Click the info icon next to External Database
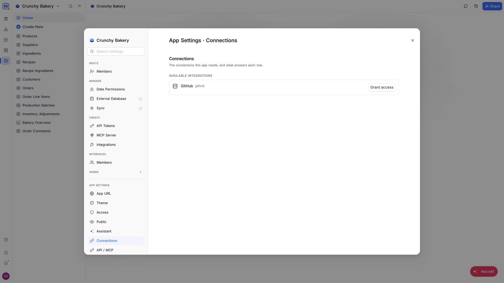 140,99
